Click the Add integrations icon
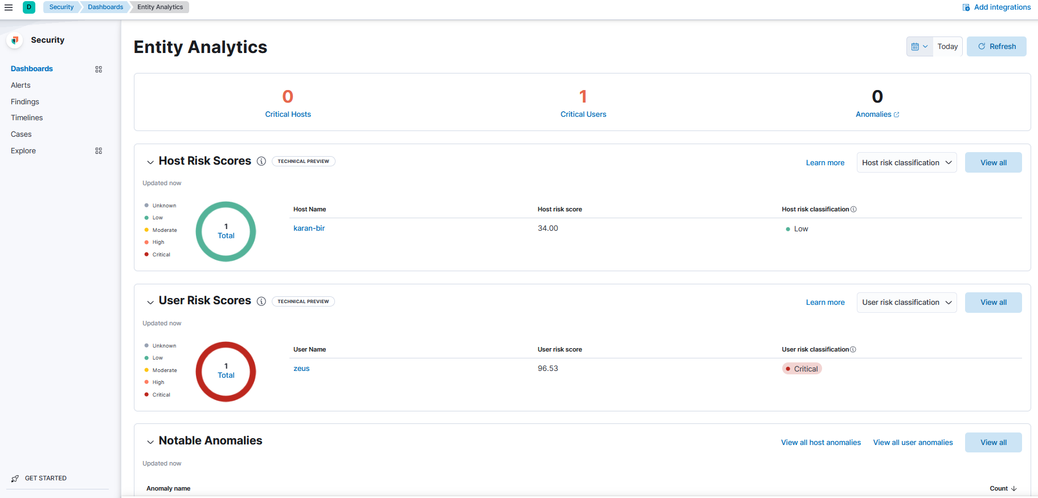Viewport: 1038px width, 498px height. point(966,7)
